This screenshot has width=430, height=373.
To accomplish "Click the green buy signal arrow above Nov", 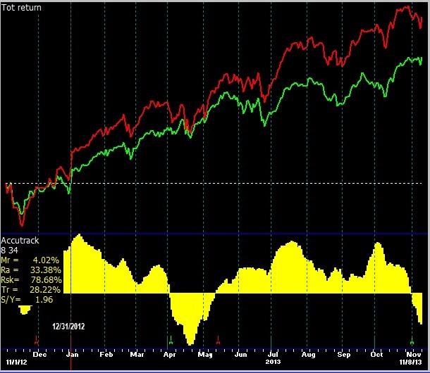I will point(412,339).
